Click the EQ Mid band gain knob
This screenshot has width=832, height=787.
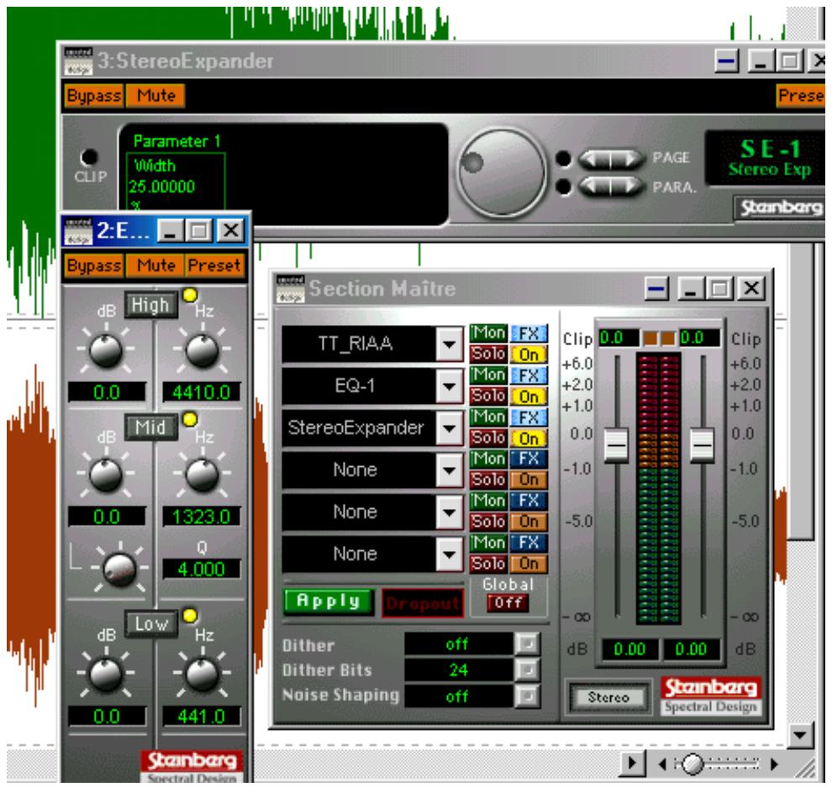tap(106, 475)
